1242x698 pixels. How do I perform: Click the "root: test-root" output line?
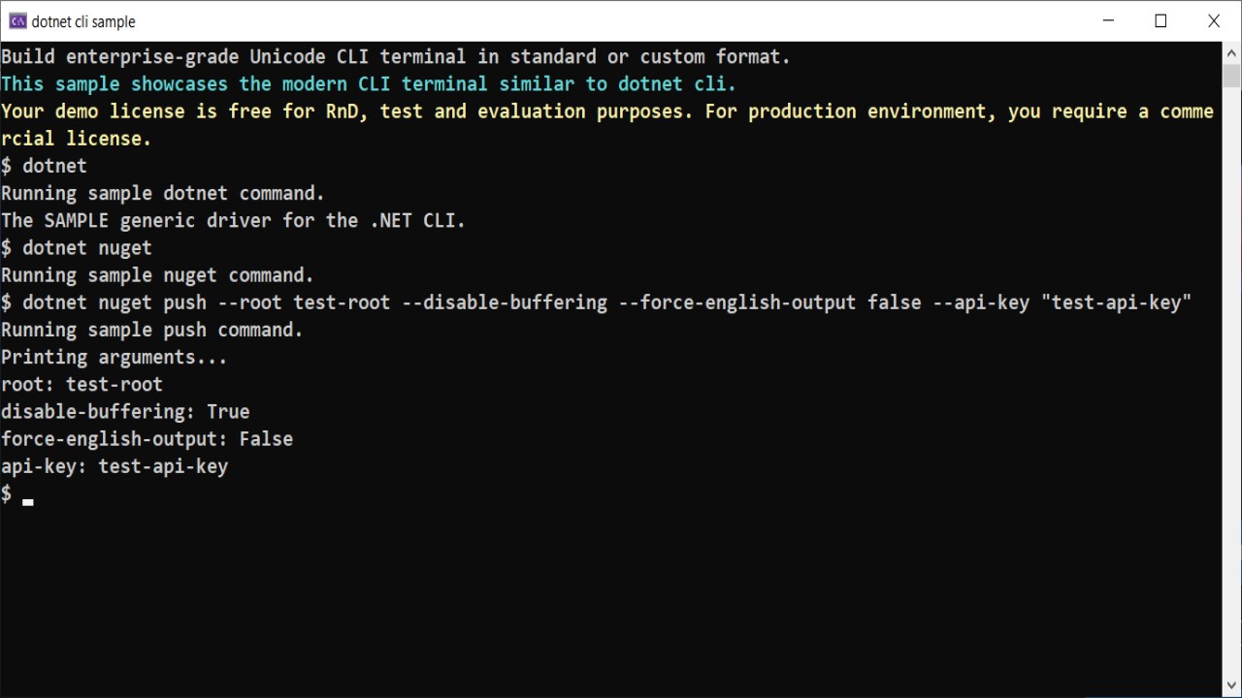click(x=82, y=385)
